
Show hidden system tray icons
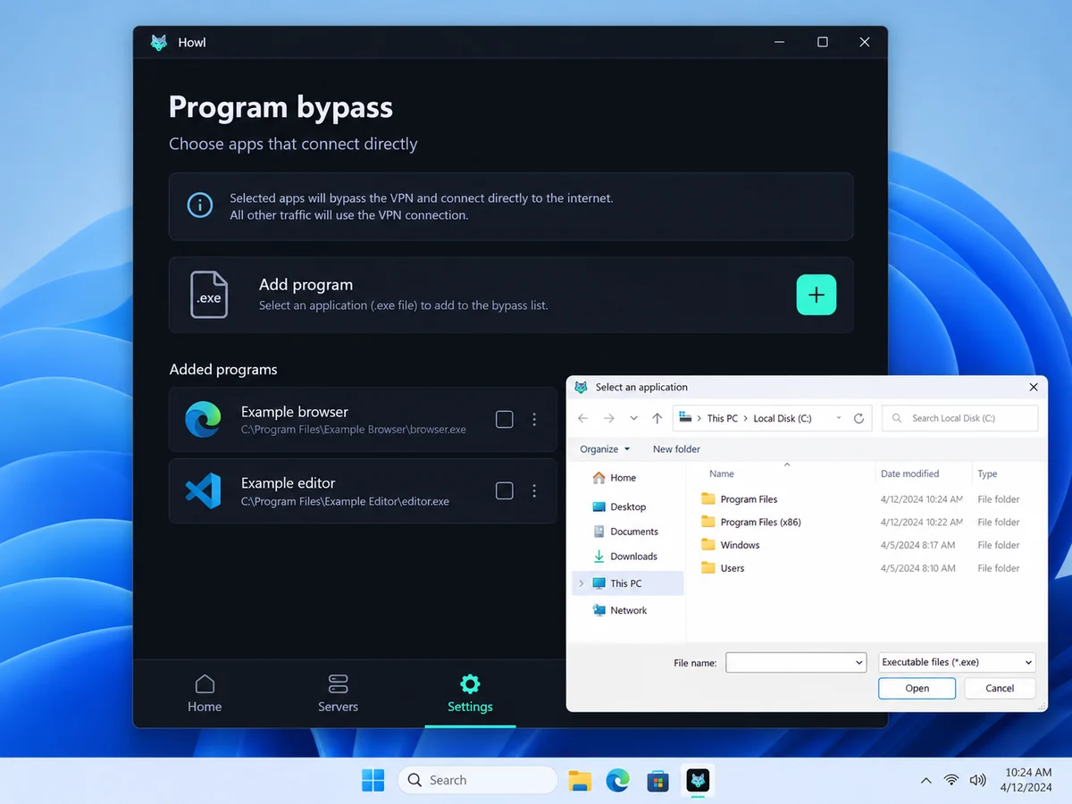click(926, 780)
